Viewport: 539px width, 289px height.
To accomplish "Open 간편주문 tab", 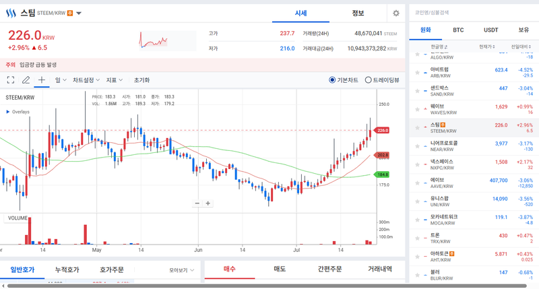I will 329,269.
